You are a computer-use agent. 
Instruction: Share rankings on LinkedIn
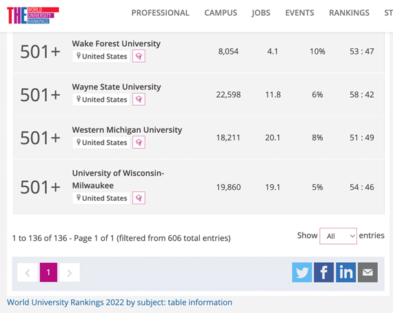346,272
